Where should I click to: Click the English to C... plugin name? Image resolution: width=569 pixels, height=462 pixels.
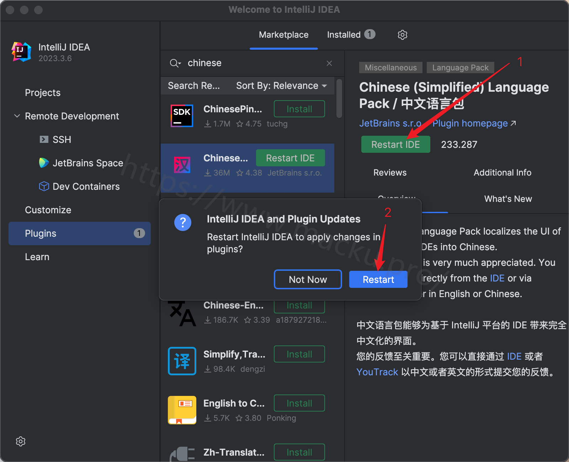coord(234,403)
